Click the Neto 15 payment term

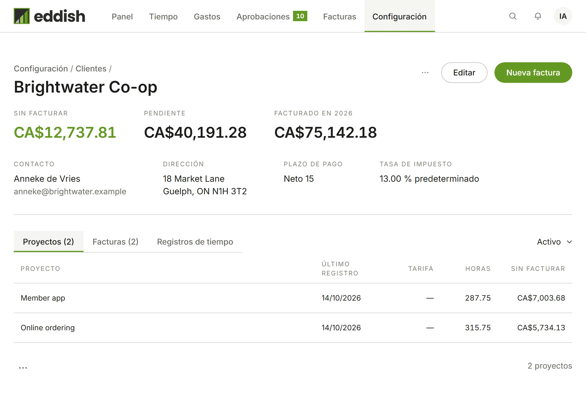[x=299, y=179]
